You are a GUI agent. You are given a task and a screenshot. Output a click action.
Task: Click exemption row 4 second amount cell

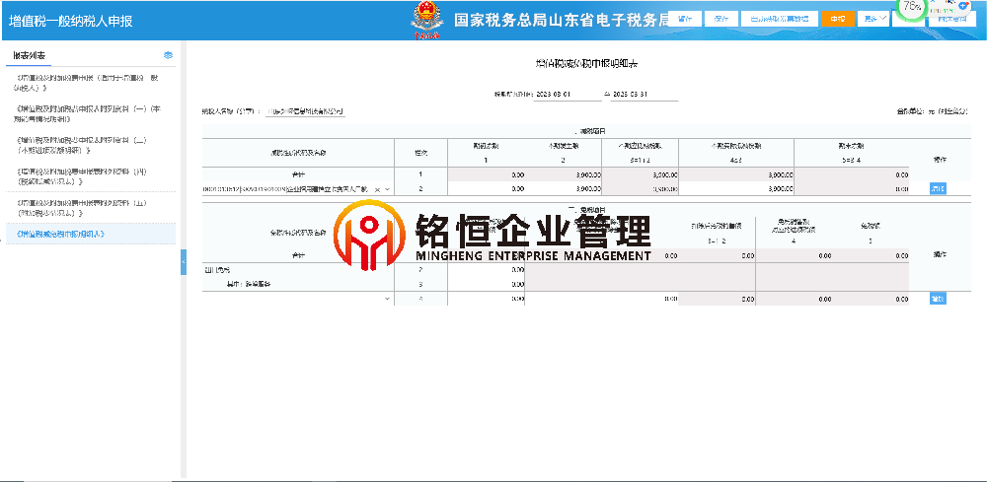pyautogui.click(x=601, y=299)
